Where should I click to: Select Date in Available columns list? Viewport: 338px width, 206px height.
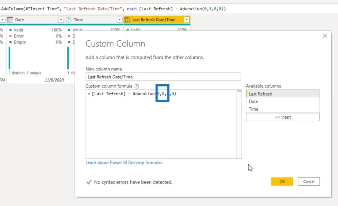[283, 102]
